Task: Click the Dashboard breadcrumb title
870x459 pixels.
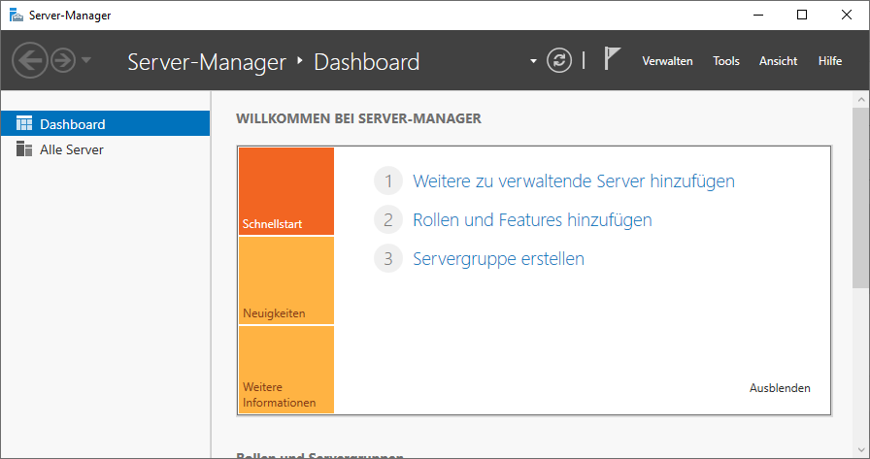Action: coord(367,62)
